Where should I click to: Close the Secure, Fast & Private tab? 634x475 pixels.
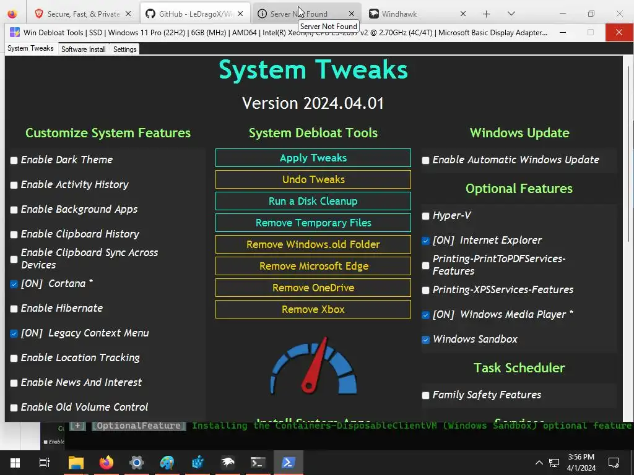128,14
